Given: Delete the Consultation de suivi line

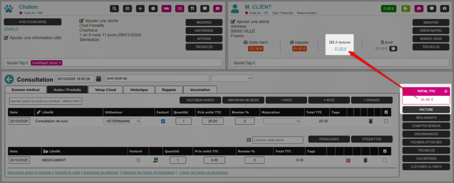Looking at the screenshot, I should pyautogui.click(x=371, y=121).
